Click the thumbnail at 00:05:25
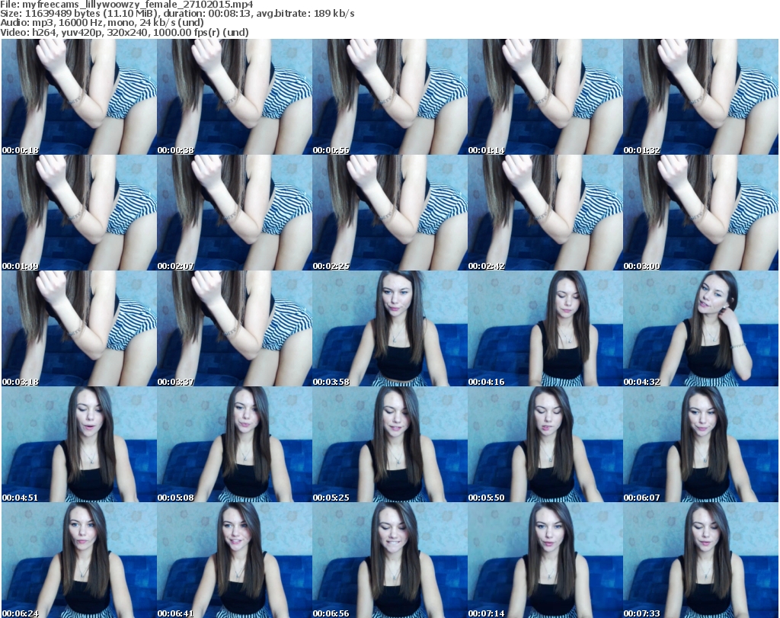The width and height of the screenshot is (780, 618). click(x=389, y=444)
